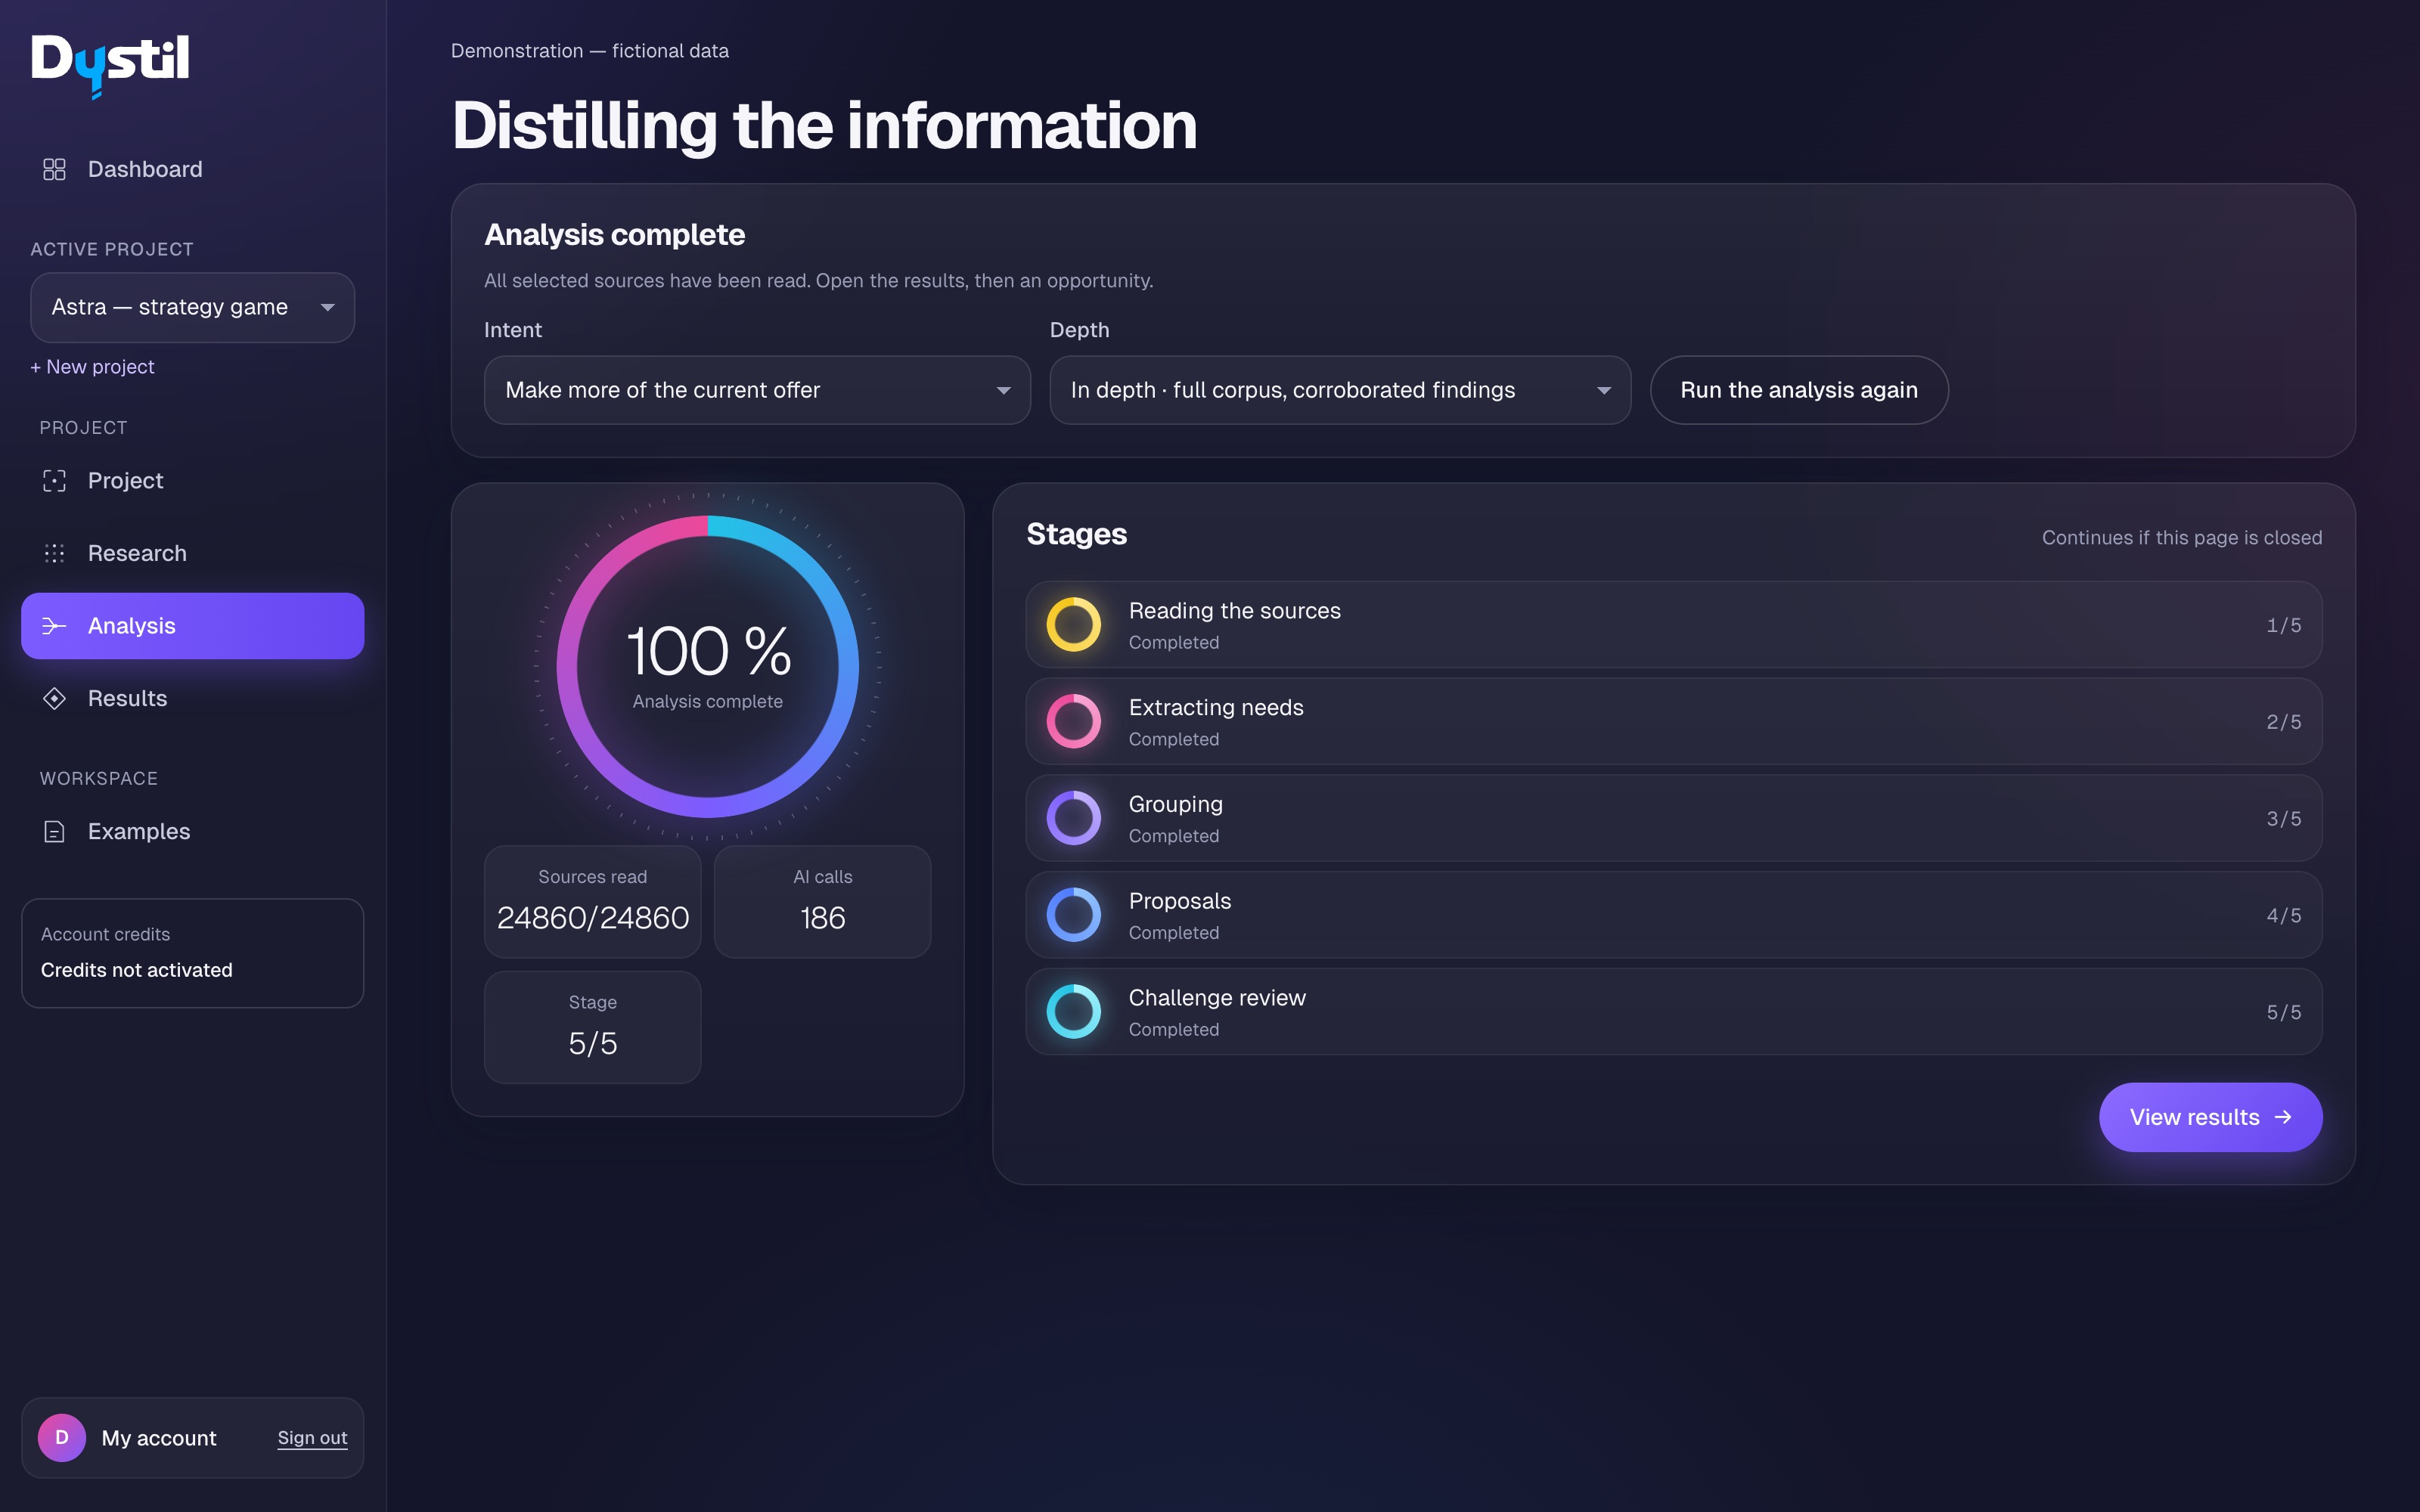Click 'Demonstration — fictional data' label
This screenshot has width=2420, height=1512.
tap(589, 51)
